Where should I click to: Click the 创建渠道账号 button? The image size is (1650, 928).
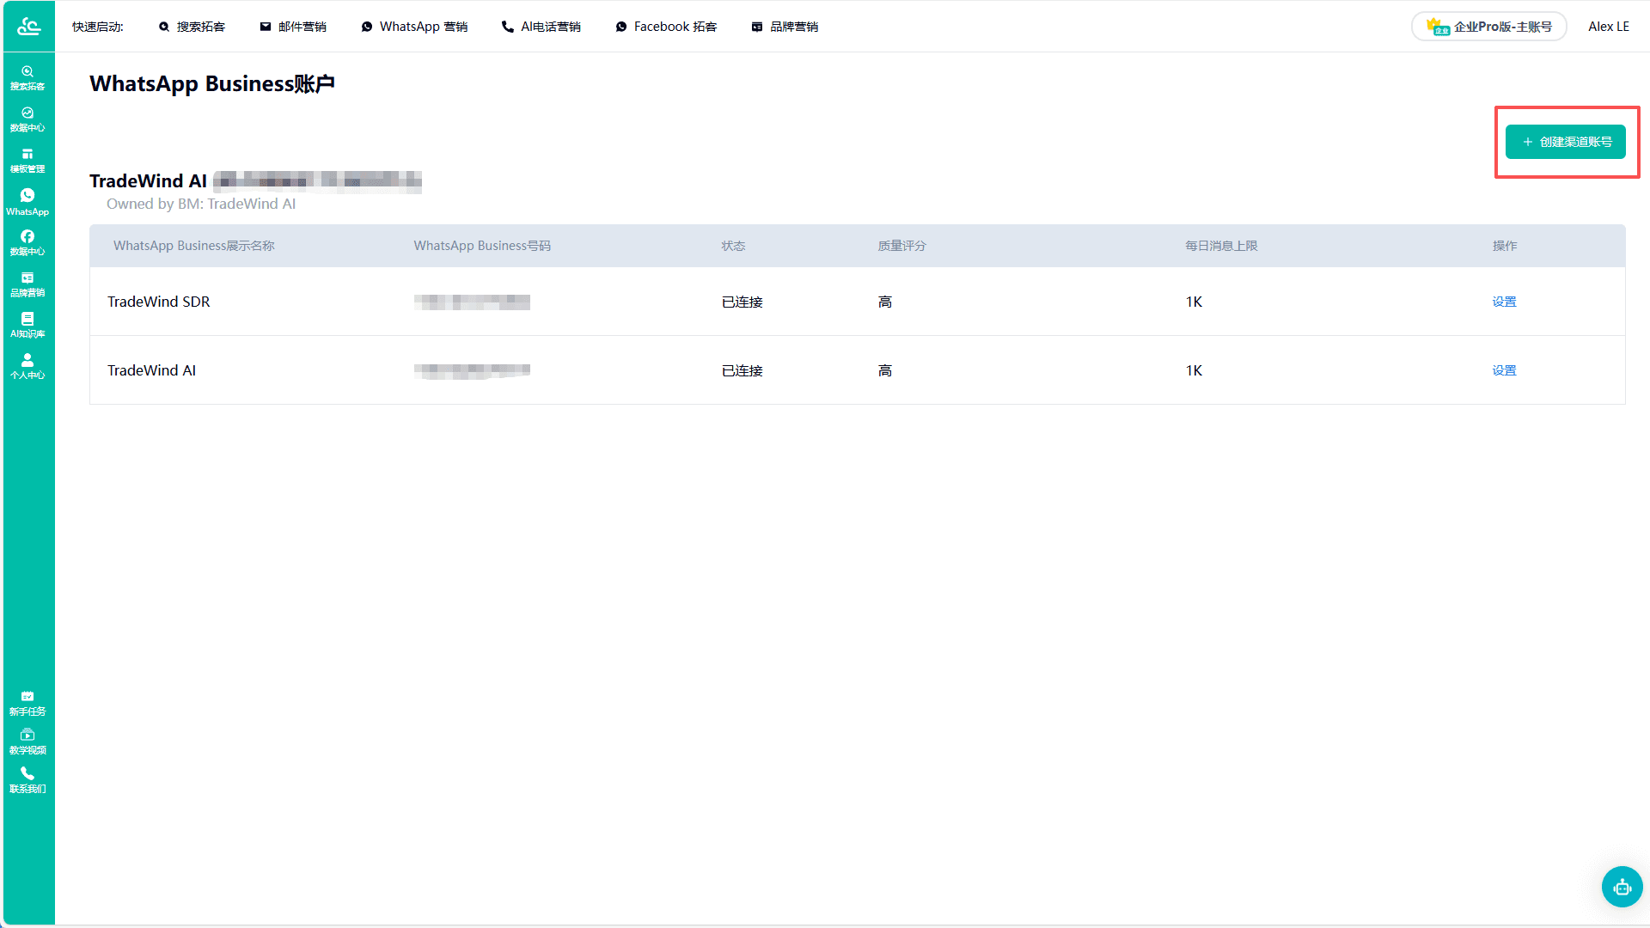(1565, 142)
